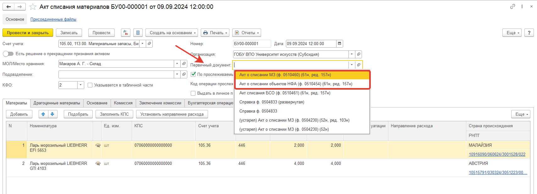
Task: Select Акт о списании объектов НФА option
Action: (x=296, y=84)
